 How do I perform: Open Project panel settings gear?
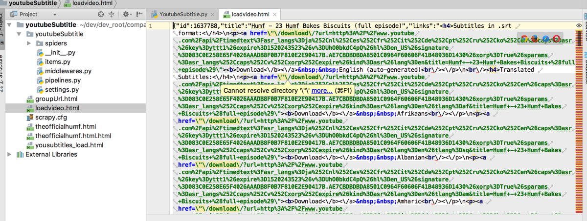(126, 15)
